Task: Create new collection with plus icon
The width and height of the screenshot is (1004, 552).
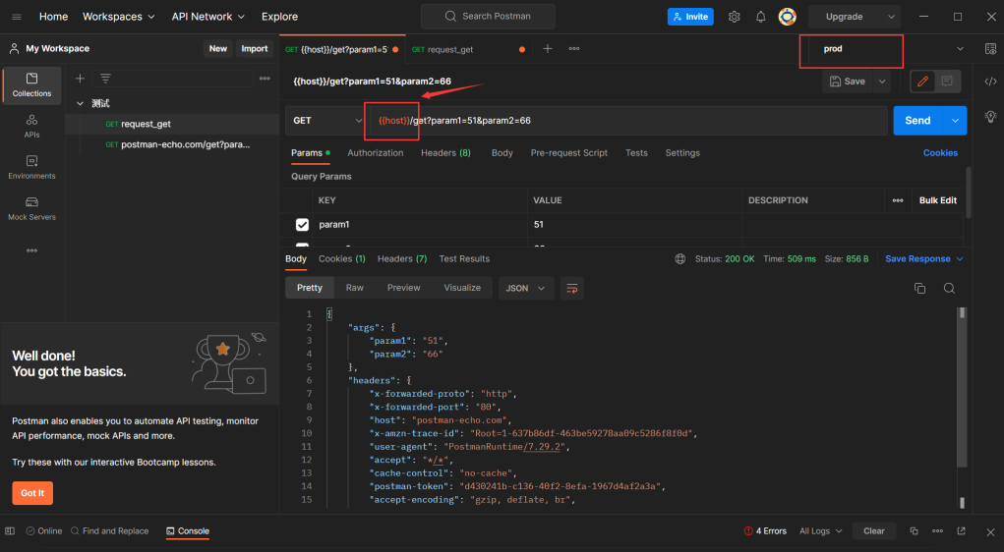Action: tap(80, 78)
